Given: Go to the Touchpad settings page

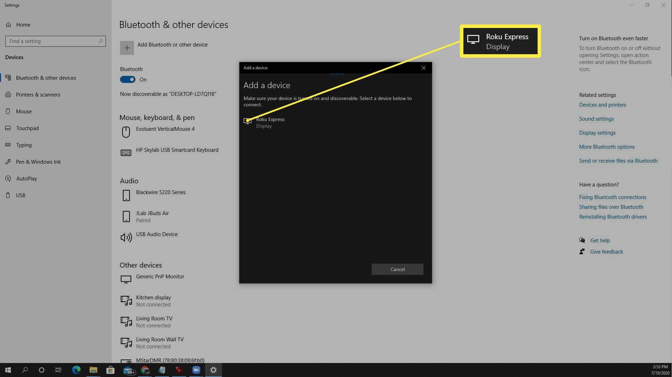Looking at the screenshot, I should (x=27, y=128).
